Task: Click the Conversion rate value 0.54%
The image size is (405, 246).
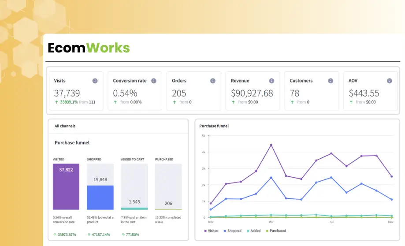Action: pyautogui.click(x=125, y=93)
